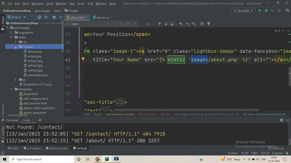Toggle Words option in the search bar
The width and height of the screenshot is (291, 163).
pyautogui.click(x=128, y=24)
